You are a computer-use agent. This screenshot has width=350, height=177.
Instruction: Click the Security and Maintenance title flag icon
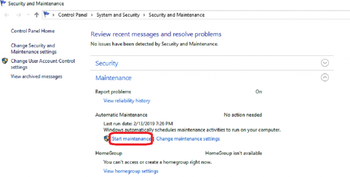click(4, 3)
